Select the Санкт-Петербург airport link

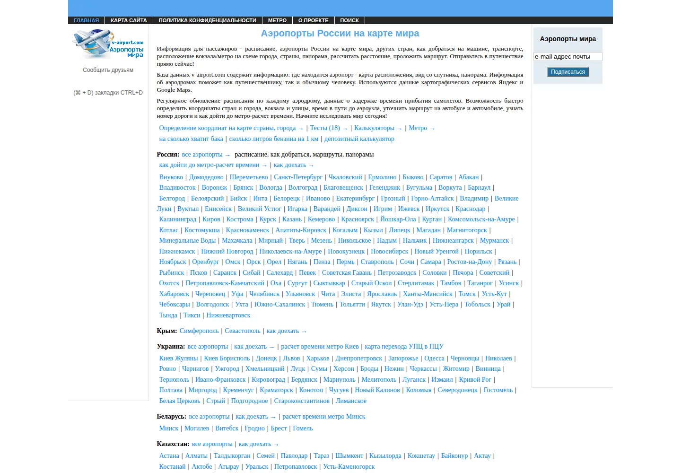(298, 177)
